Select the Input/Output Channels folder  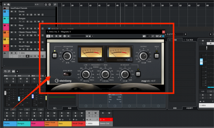click(x=19, y=8)
